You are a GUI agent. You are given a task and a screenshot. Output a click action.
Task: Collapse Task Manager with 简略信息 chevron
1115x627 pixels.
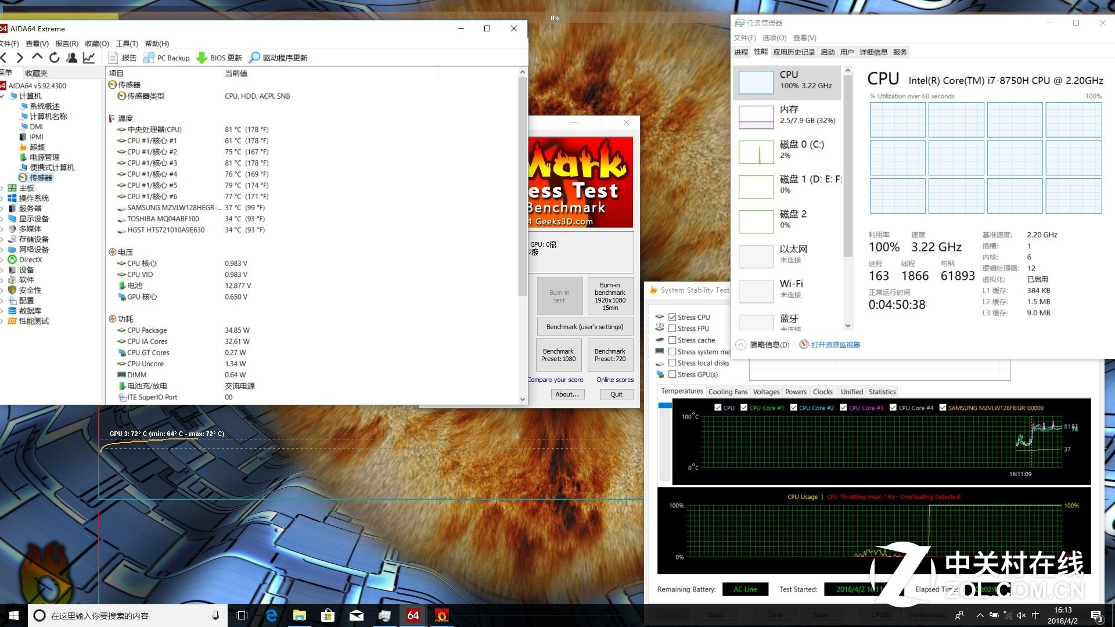pyautogui.click(x=741, y=344)
